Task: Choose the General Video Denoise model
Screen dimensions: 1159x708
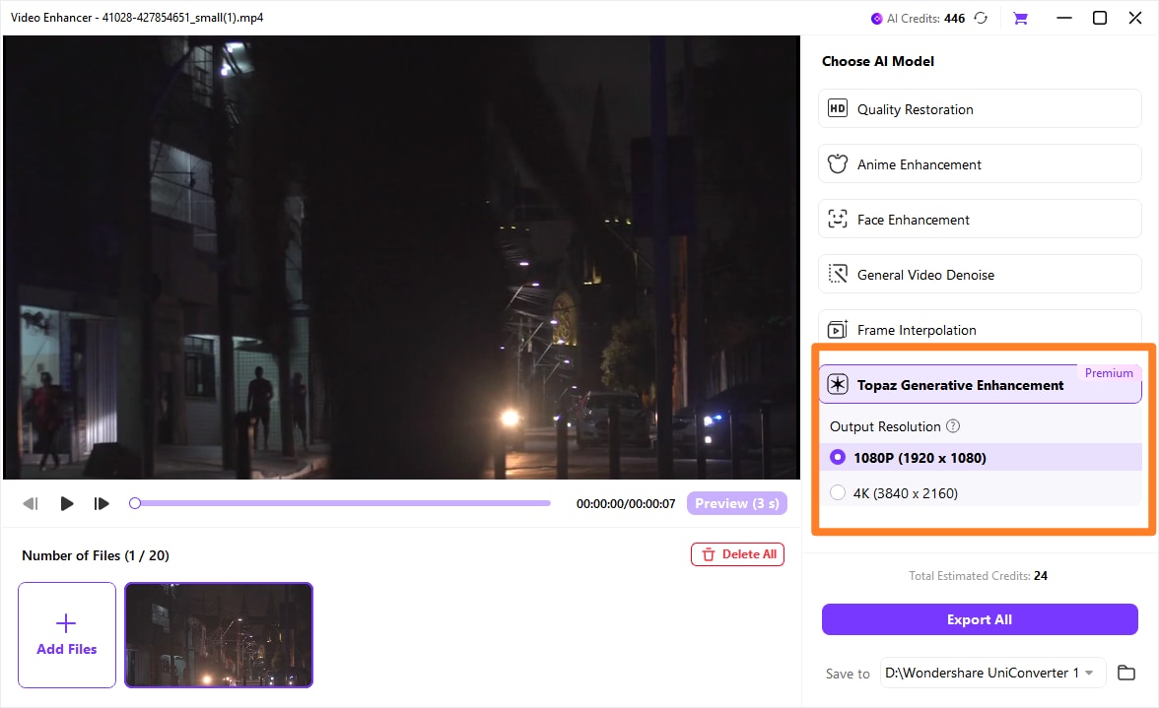Action: pyautogui.click(x=980, y=274)
